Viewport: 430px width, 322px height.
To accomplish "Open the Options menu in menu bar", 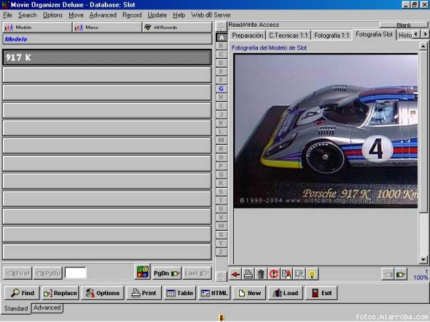I will (x=52, y=15).
